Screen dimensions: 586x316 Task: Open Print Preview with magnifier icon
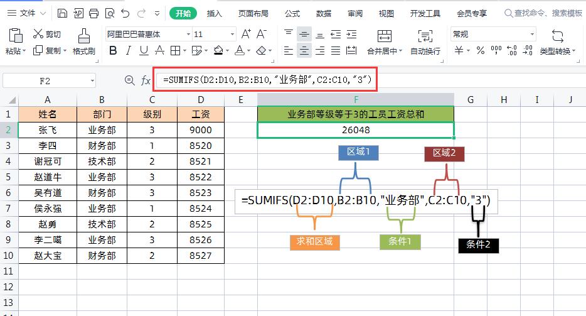tap(110, 13)
